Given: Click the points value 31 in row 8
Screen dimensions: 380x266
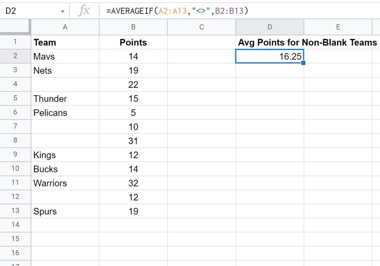Looking at the screenshot, I should [x=133, y=141].
